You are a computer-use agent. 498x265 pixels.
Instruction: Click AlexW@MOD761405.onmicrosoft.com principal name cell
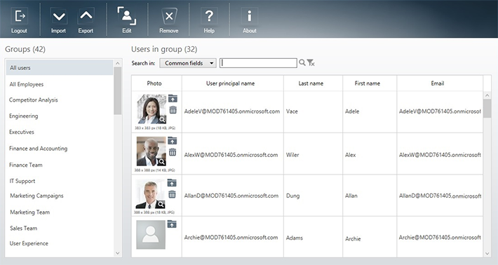pos(233,154)
